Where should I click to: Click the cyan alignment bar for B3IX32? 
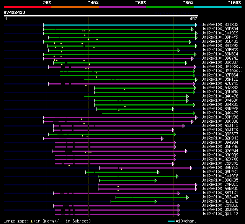119,25
